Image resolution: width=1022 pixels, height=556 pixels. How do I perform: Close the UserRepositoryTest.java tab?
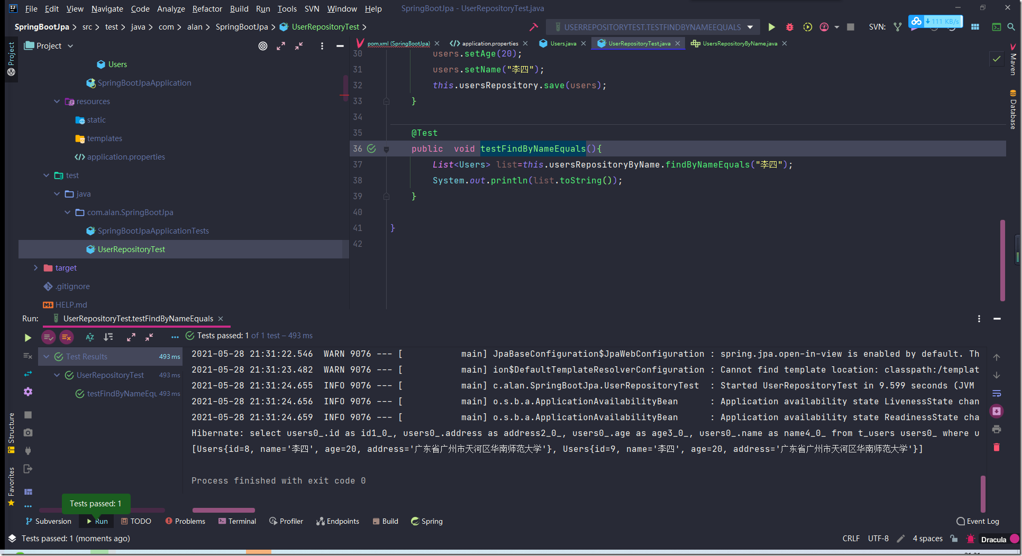pyautogui.click(x=678, y=43)
